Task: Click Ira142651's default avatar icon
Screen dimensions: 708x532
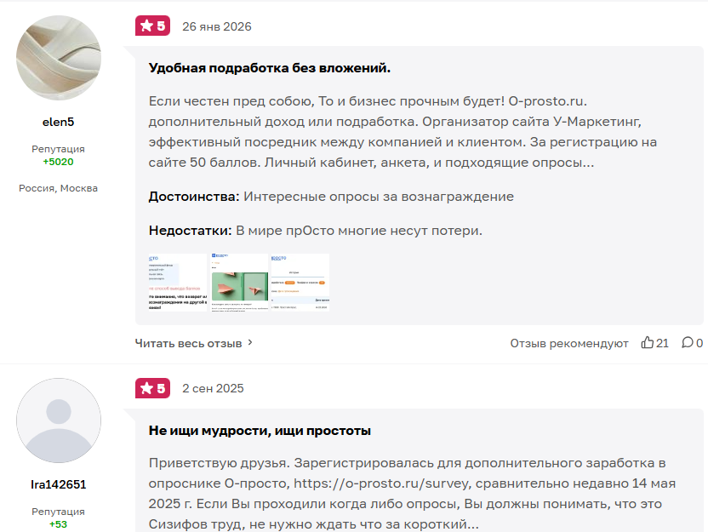Action: [x=58, y=420]
